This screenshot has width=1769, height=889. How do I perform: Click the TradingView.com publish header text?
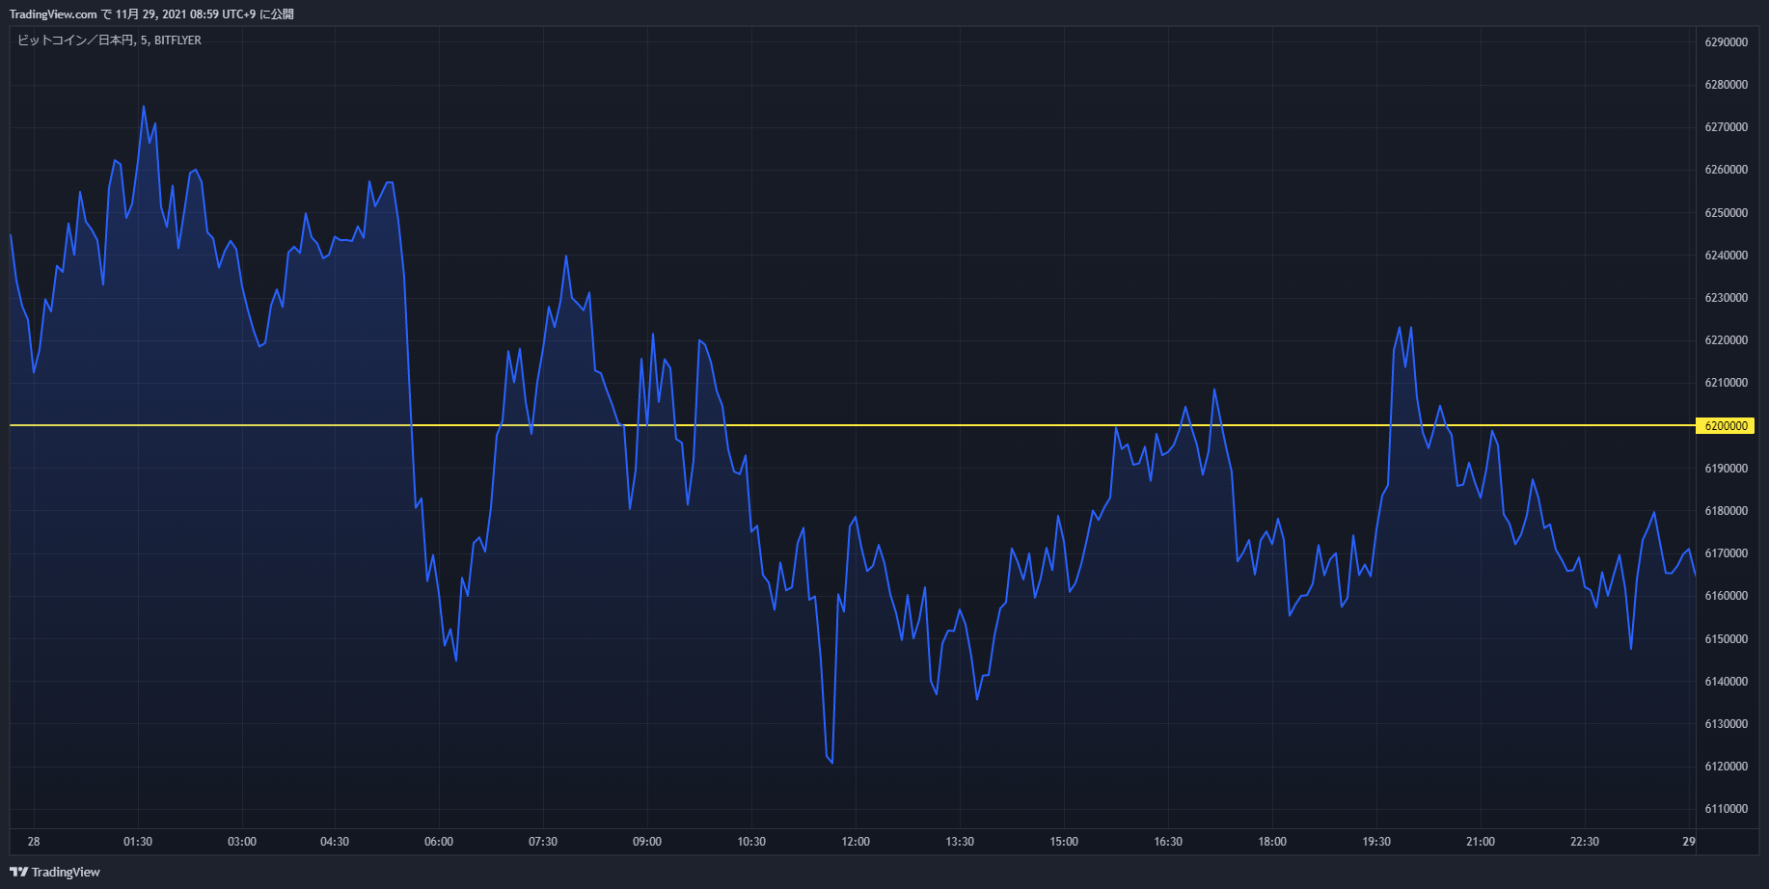pyautogui.click(x=151, y=14)
